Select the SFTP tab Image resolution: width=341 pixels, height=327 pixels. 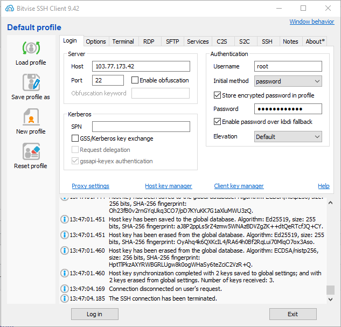click(172, 41)
